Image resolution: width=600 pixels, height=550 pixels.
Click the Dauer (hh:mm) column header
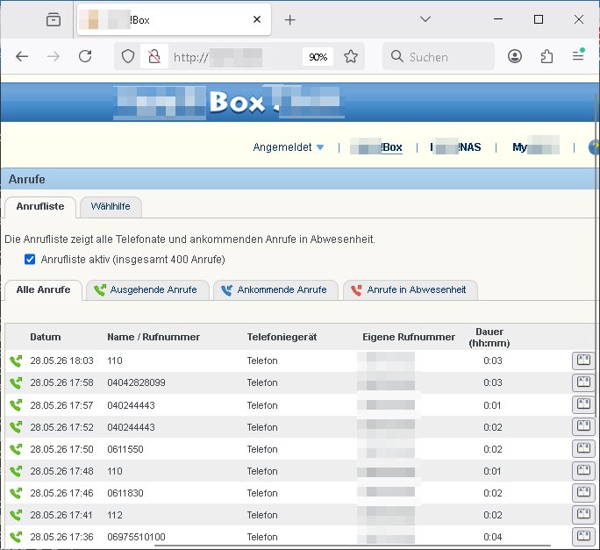coord(489,337)
